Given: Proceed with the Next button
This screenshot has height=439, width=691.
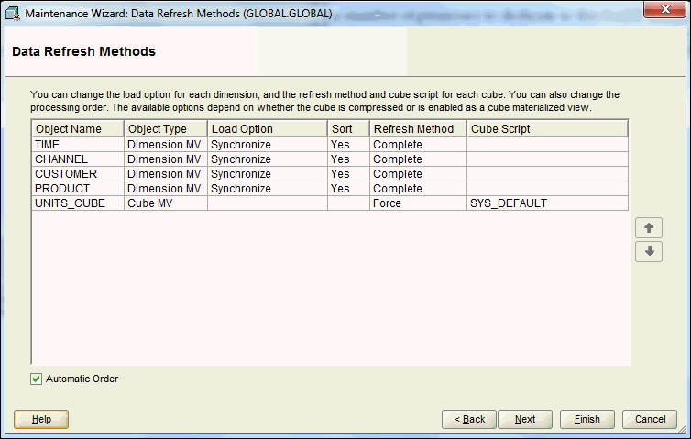Looking at the screenshot, I should [x=525, y=419].
